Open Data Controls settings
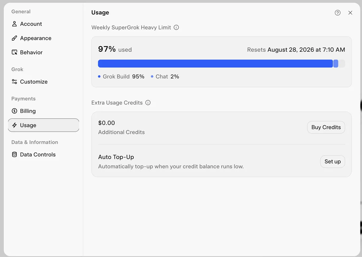Image resolution: width=362 pixels, height=257 pixels. tap(43, 154)
